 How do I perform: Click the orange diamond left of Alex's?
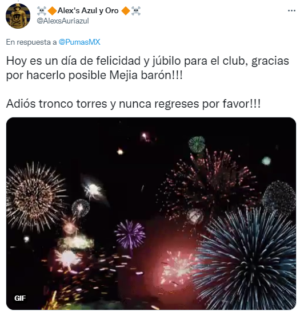point(52,11)
